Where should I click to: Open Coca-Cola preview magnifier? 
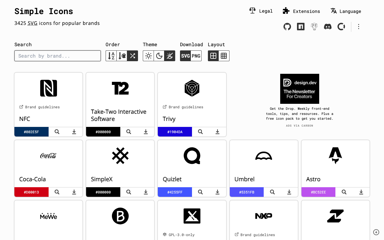click(x=57, y=192)
